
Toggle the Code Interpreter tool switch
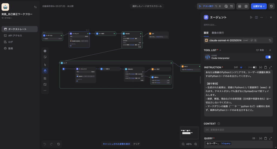pos(268,57)
